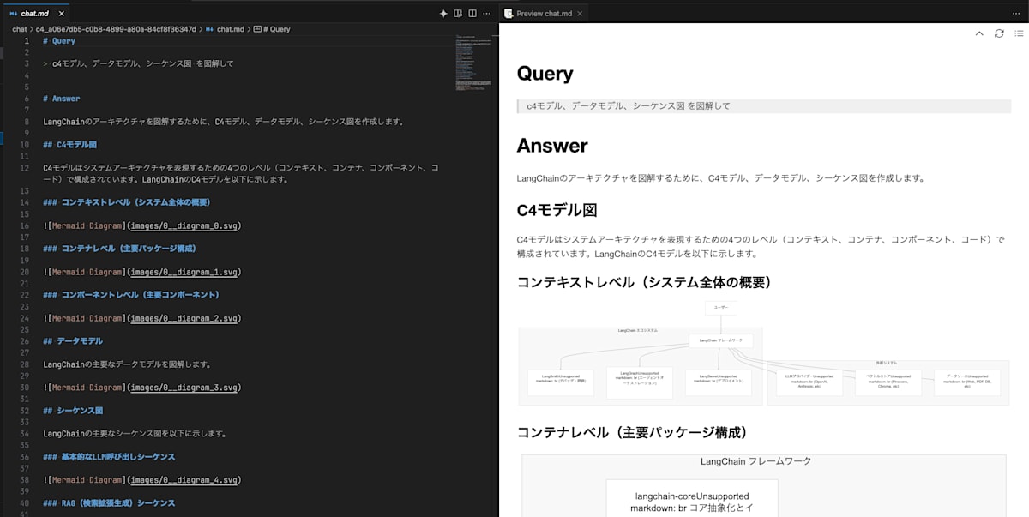
Task: Click the 'chat' breadcrumb folder
Action: 19,29
